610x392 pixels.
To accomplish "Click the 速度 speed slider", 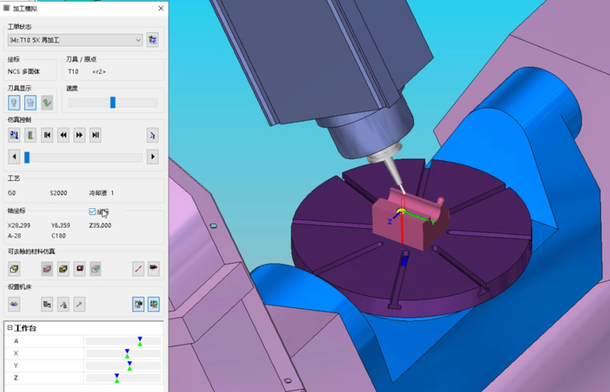I will coord(112,102).
